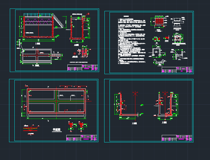Click the title block of bottom-right sheet
Image resolution: width=210 pixels, height=160 pixels.
tap(177, 138)
